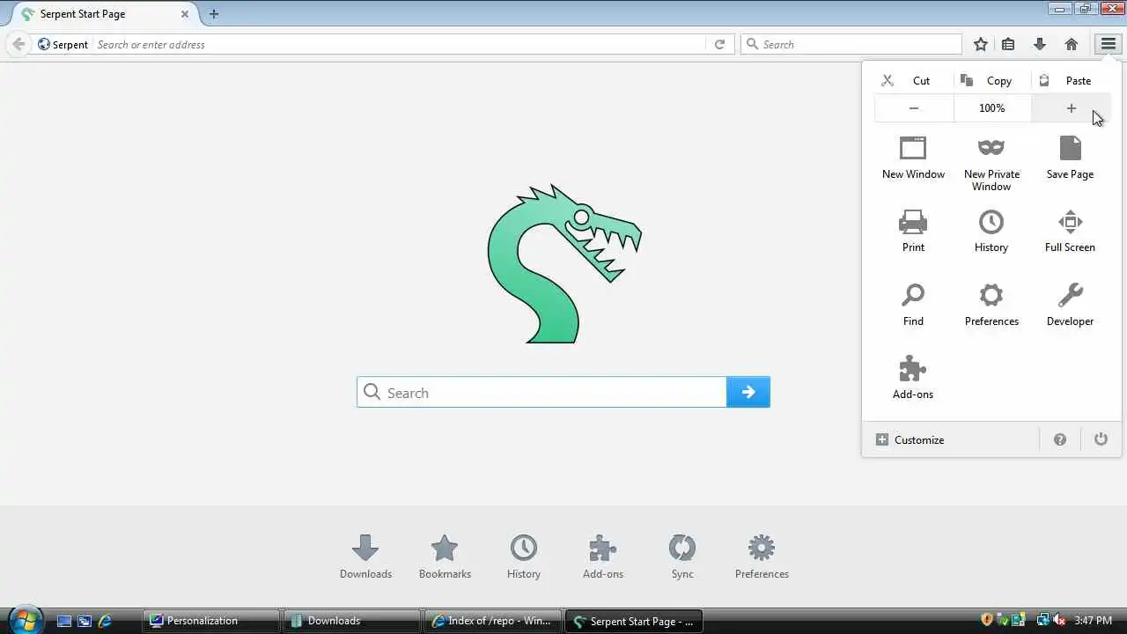Open Developer wrench tools
Image resolution: width=1127 pixels, height=634 pixels.
1070,305
